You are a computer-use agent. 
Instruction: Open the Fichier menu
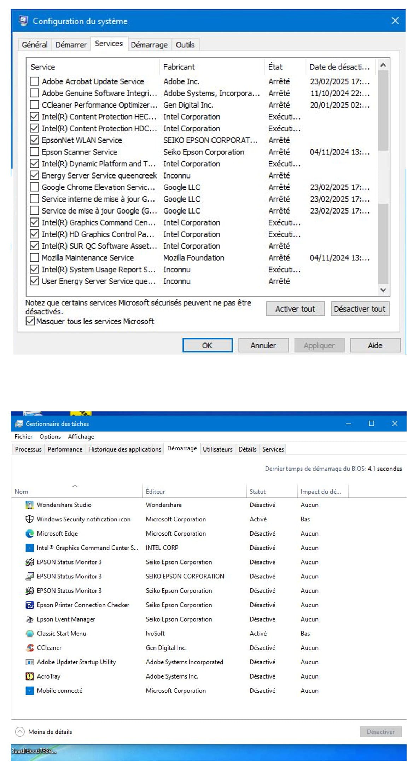pyautogui.click(x=23, y=436)
